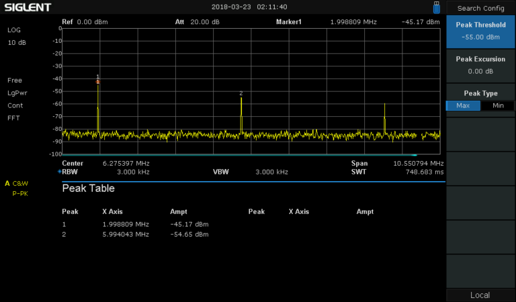This screenshot has height=302, width=516.
Task: Click the peak 2 marker label on the trace
Action: 241,93
